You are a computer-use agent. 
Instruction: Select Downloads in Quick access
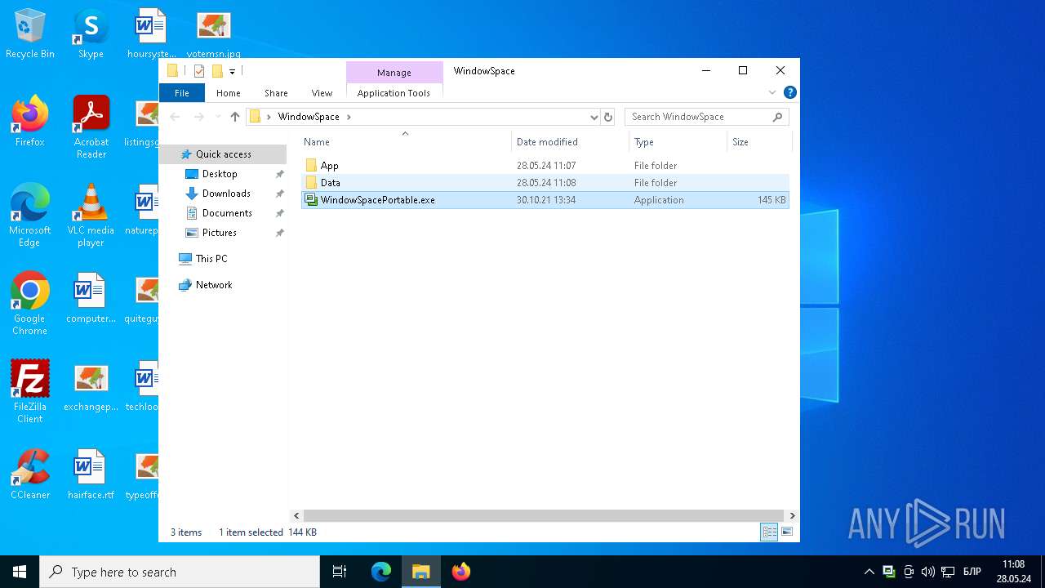point(226,194)
